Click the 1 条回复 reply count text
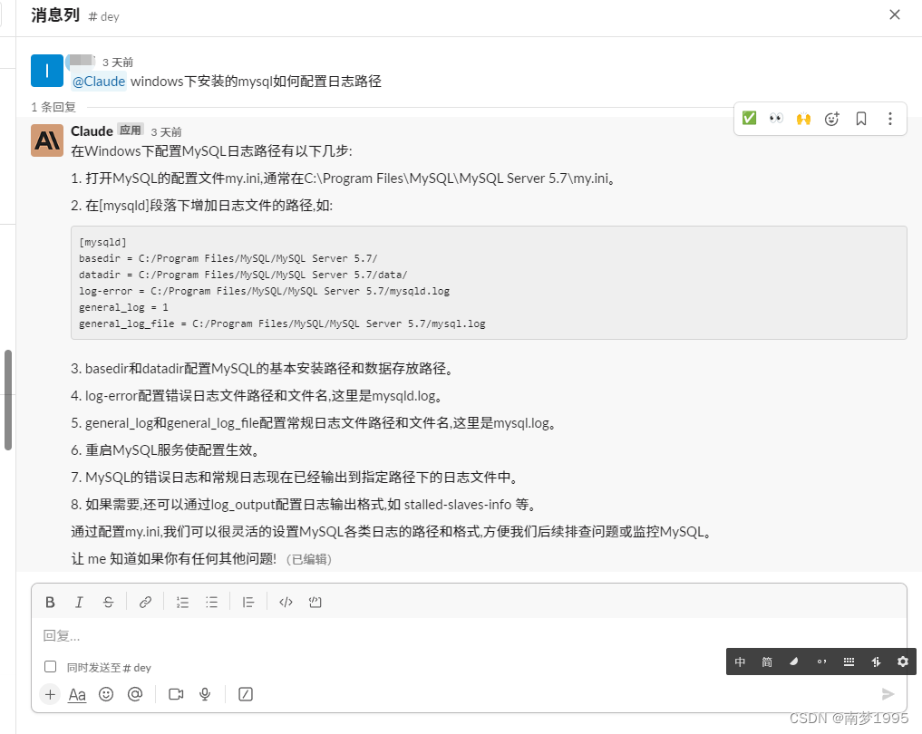Screen dimensions: 922x734 (53, 107)
